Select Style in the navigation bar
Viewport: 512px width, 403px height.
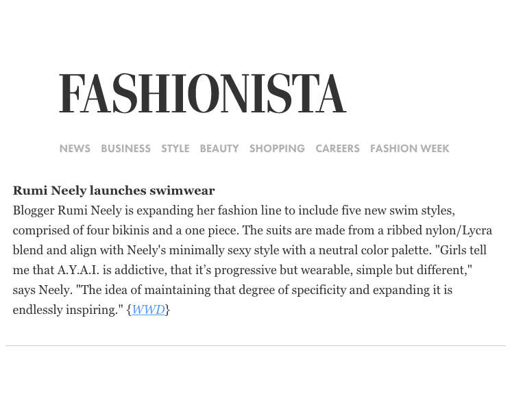175,149
